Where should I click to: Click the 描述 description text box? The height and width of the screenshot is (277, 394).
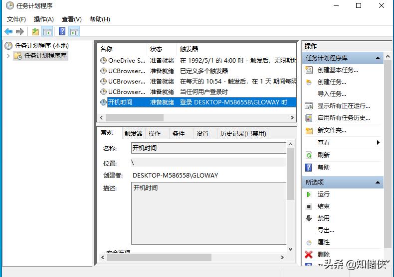208,213
